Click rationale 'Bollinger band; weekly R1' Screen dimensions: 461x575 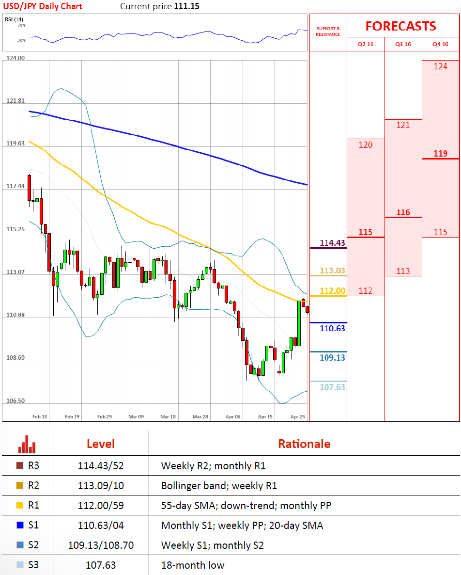pyautogui.click(x=219, y=485)
